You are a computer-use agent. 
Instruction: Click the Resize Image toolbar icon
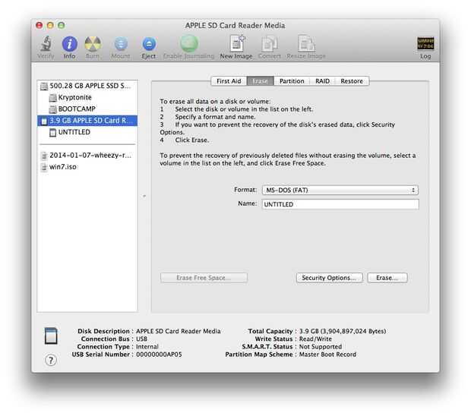click(306, 43)
